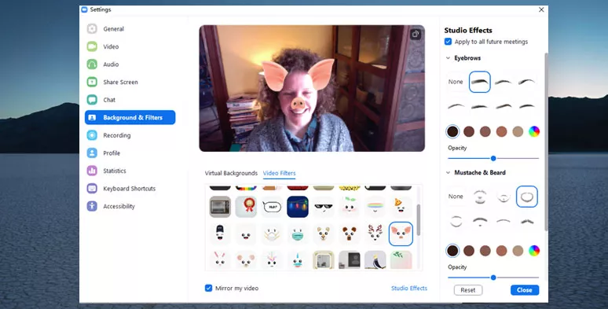
Task: Collapse the Eyebrows section
Action: [x=449, y=58]
